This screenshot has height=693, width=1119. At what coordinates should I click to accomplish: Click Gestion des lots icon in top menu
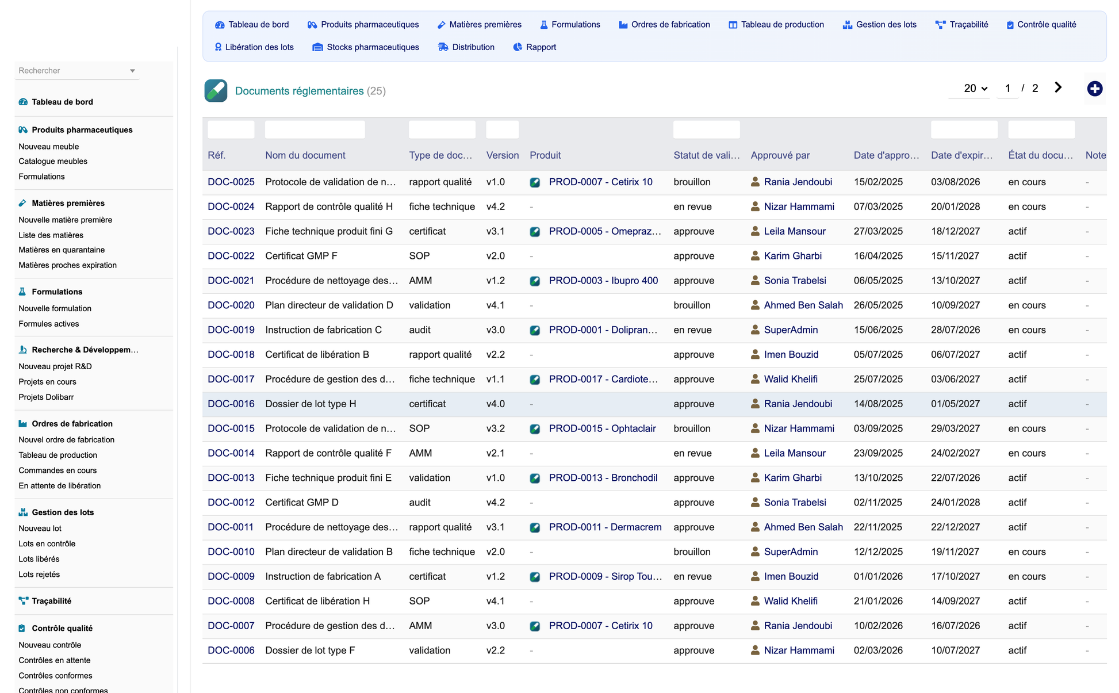[x=848, y=25]
